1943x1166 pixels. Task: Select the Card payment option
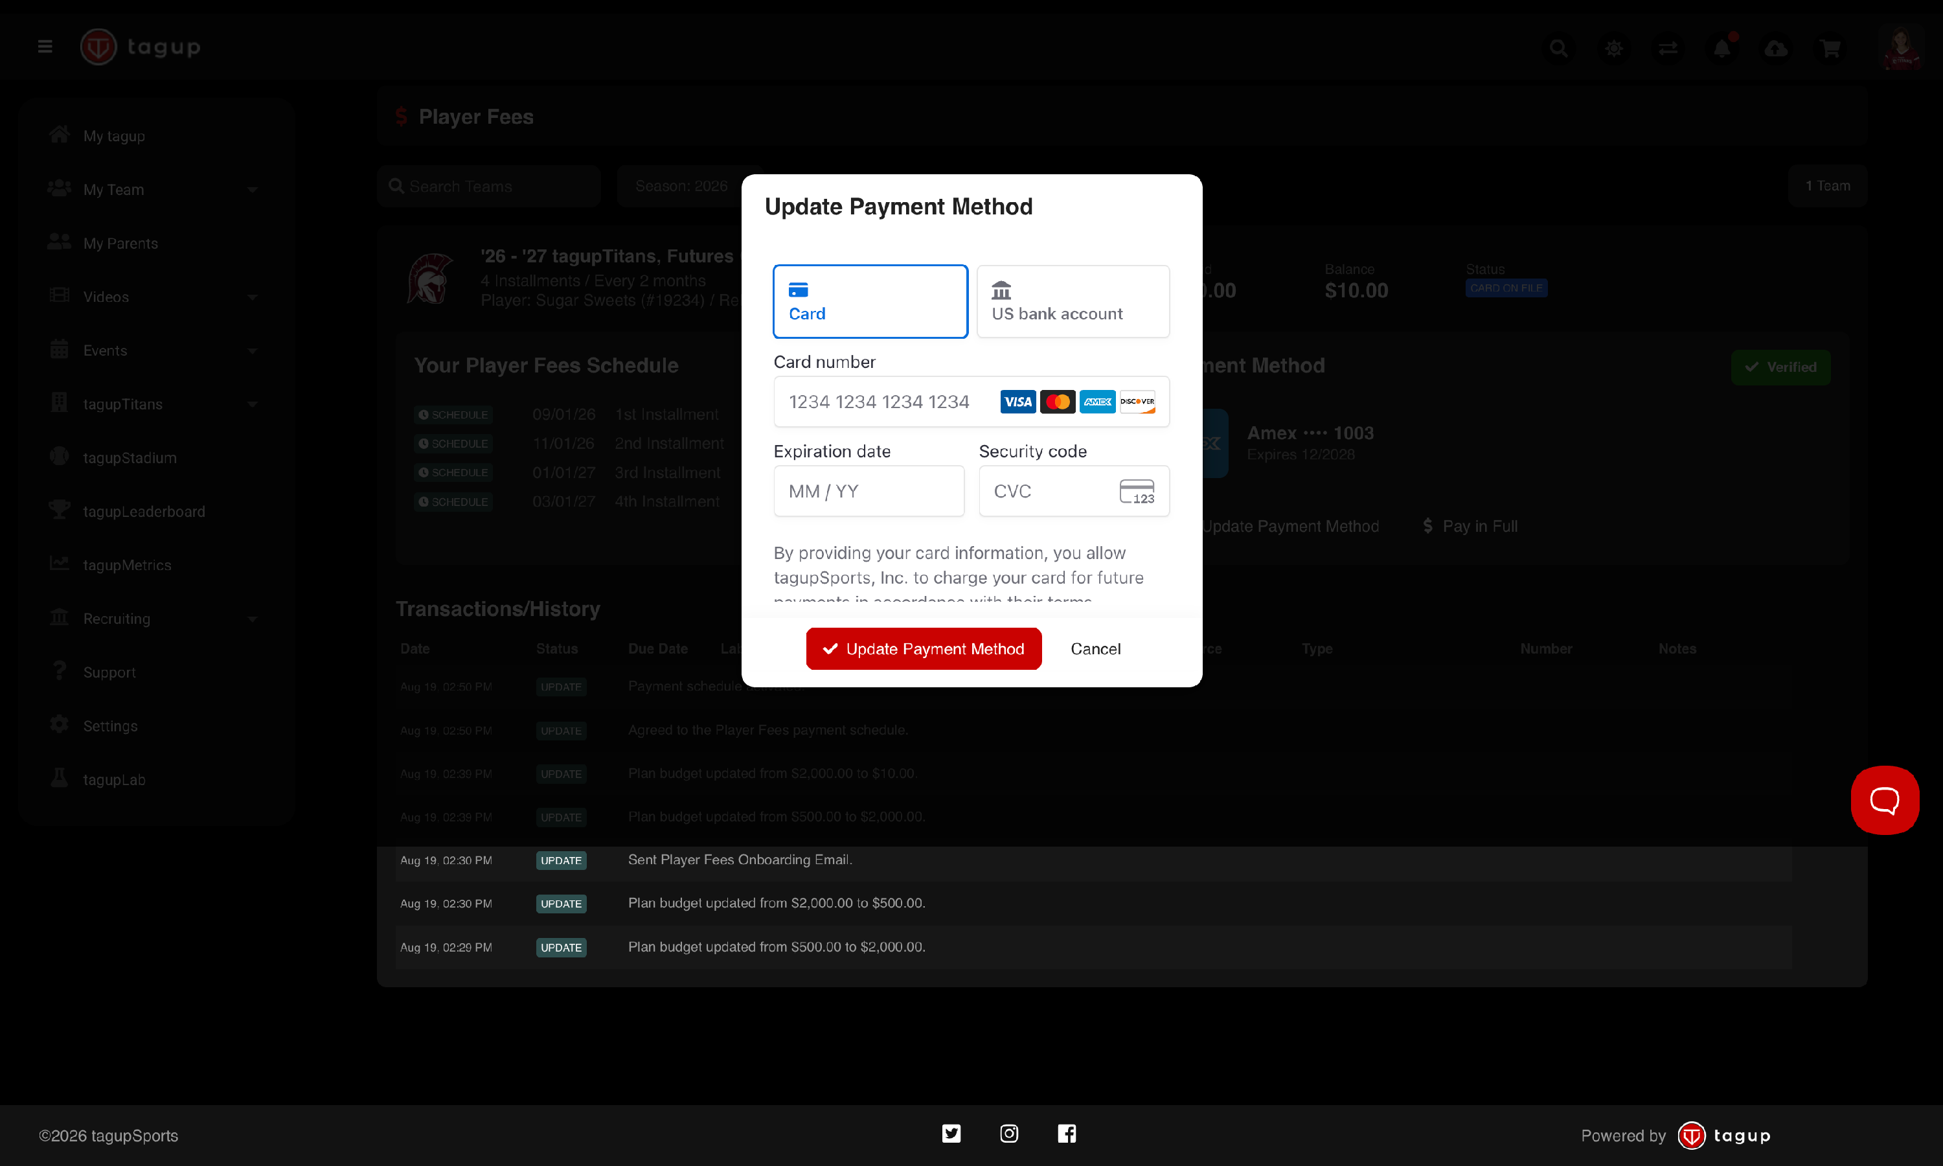click(870, 302)
